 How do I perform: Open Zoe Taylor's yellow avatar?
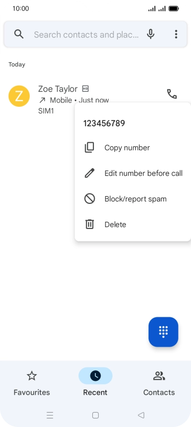click(19, 96)
